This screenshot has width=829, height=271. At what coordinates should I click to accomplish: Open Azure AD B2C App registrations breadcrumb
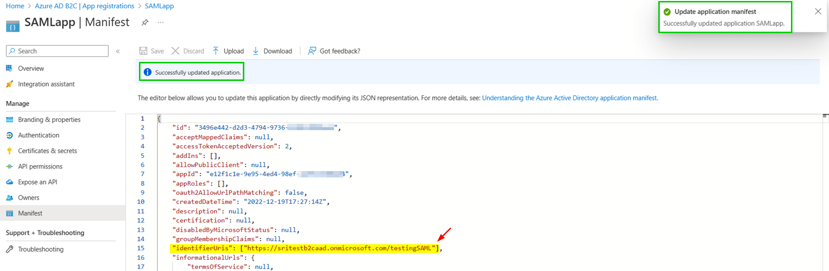pos(84,6)
